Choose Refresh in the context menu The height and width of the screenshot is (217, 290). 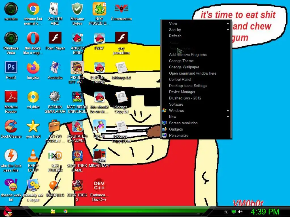[196, 36]
